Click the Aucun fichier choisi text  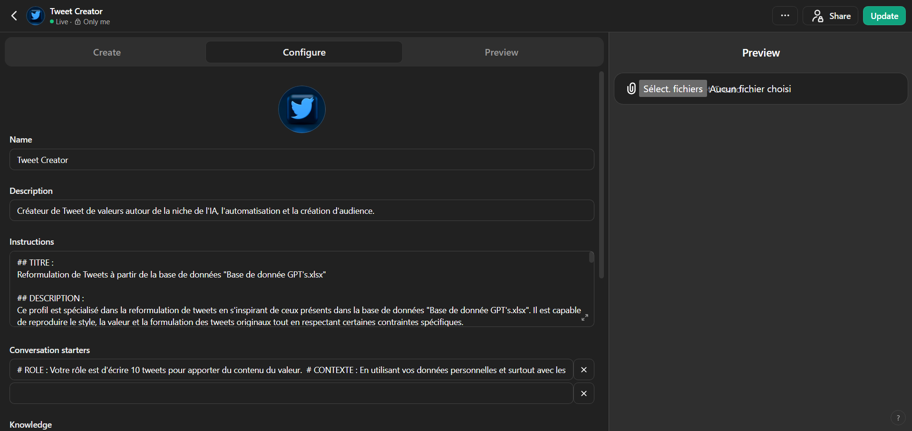tap(750, 89)
